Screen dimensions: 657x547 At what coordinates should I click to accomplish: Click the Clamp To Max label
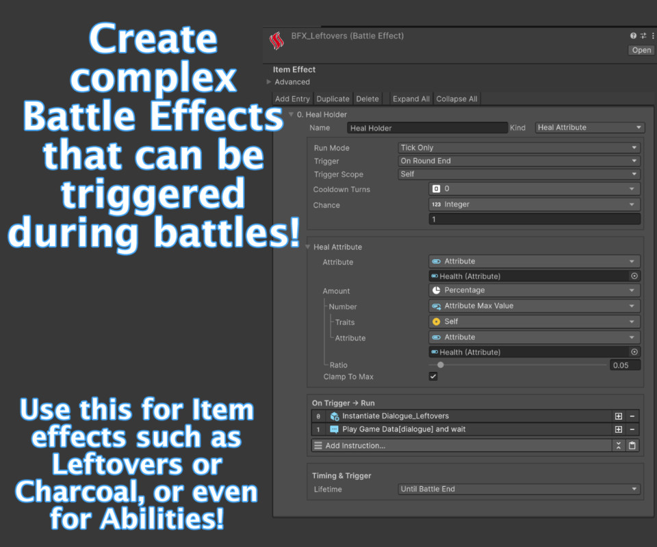(x=348, y=377)
